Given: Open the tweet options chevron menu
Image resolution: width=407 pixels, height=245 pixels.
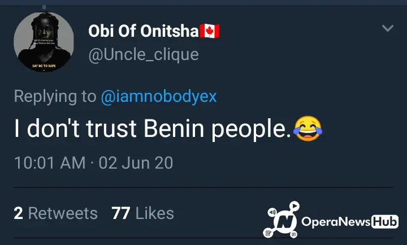Looking at the screenshot, I should (388, 28).
